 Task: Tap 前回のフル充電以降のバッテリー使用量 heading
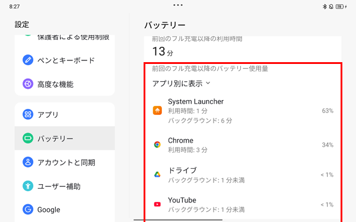click(x=210, y=69)
